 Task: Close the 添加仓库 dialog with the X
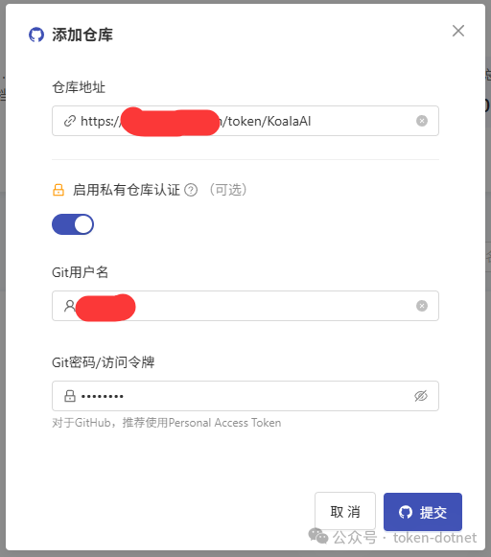tap(458, 31)
